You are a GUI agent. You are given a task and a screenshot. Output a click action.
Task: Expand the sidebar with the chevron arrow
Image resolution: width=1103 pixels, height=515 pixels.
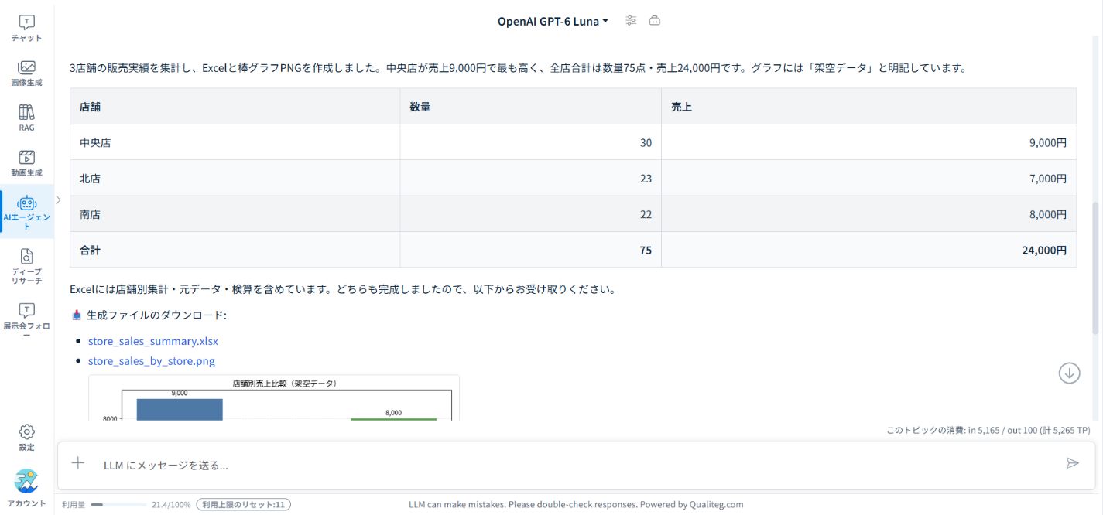click(58, 200)
